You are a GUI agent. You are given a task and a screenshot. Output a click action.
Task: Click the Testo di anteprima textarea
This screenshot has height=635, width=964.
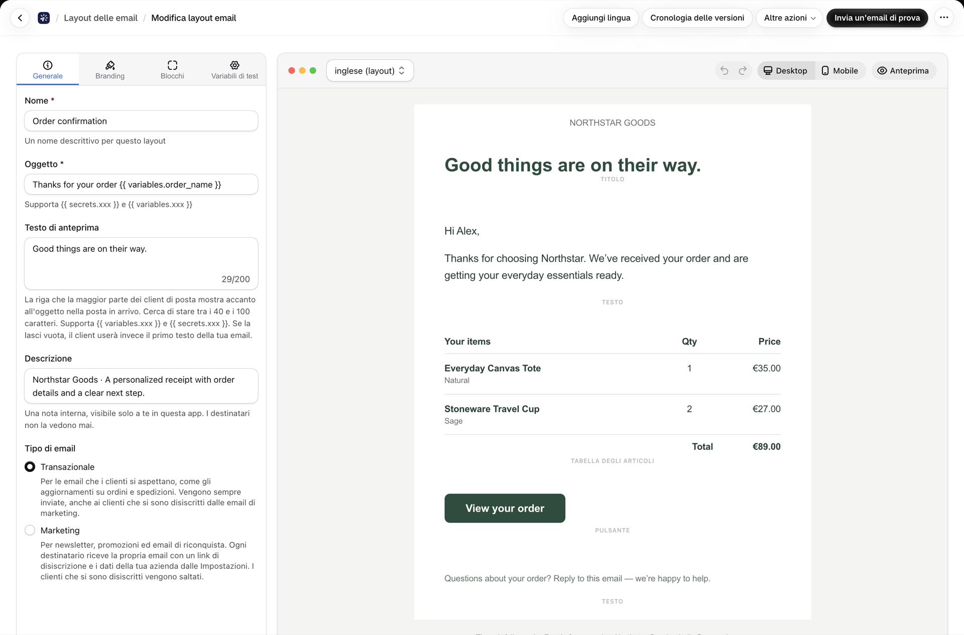pos(141,264)
